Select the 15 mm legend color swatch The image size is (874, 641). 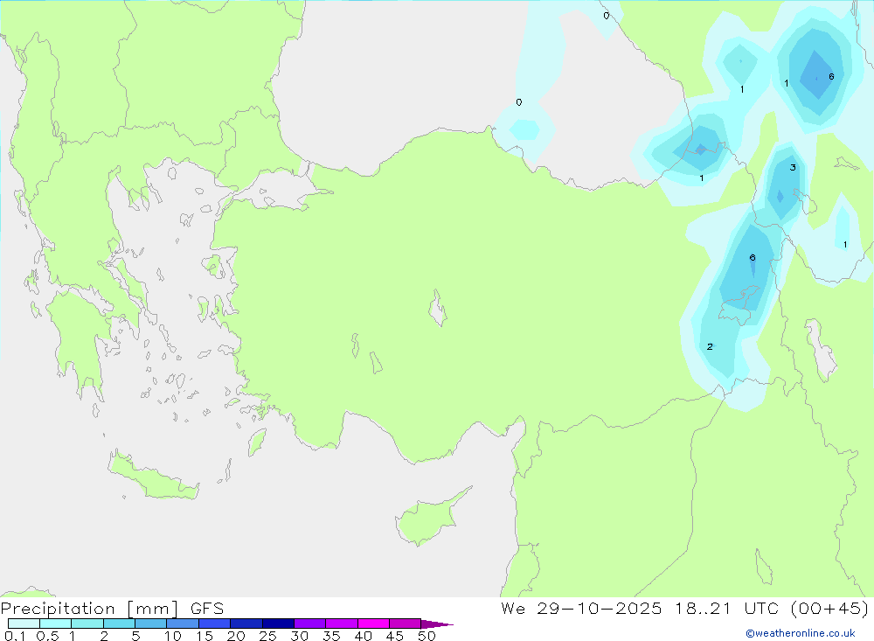click(214, 624)
